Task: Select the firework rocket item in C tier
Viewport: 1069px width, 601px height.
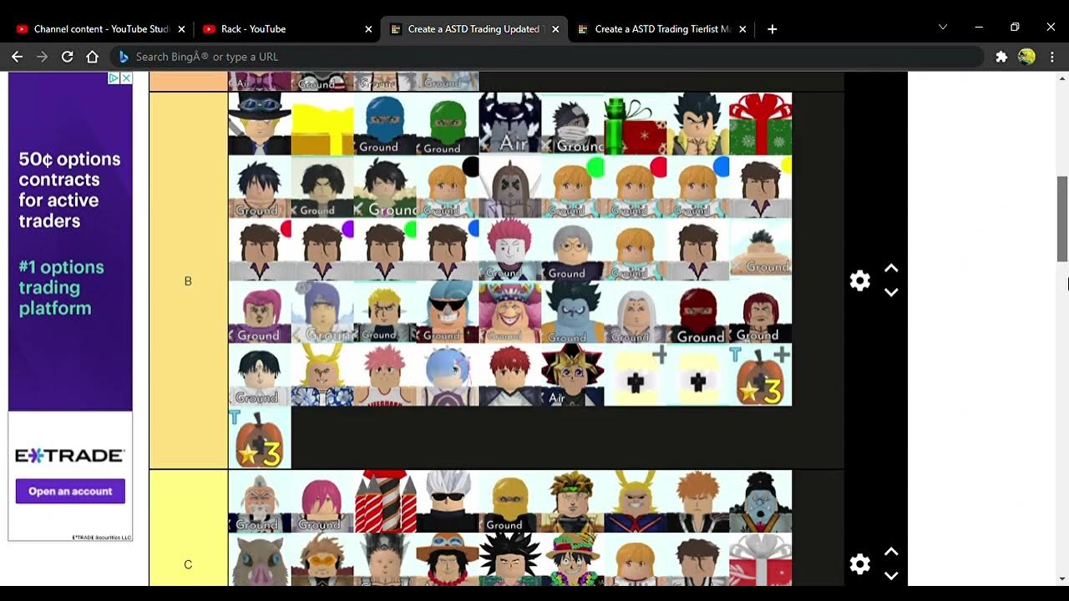Action: [x=385, y=501]
